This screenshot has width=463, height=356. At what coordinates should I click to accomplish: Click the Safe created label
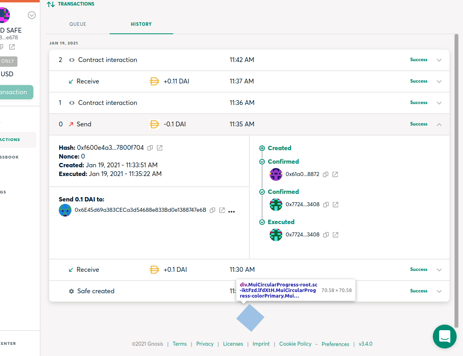pos(96,291)
